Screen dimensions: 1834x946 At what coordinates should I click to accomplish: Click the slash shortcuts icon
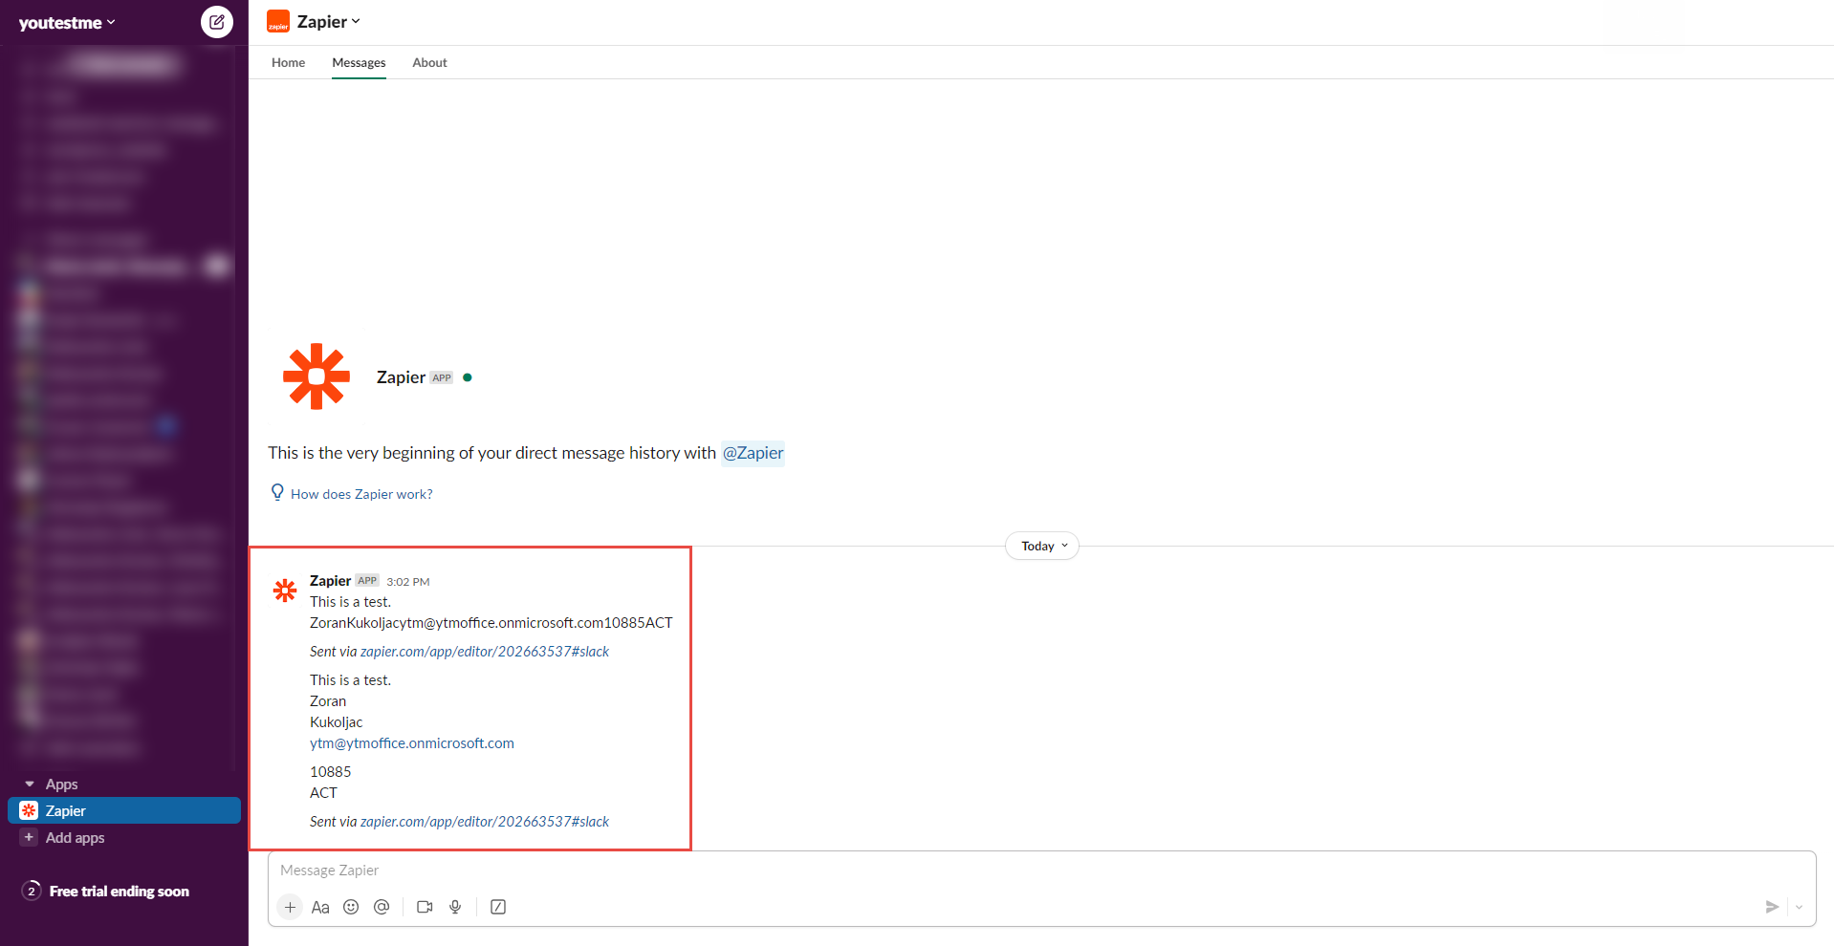coord(498,907)
